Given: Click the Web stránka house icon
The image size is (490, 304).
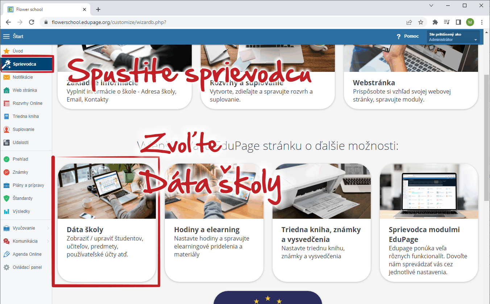Looking at the screenshot, I should click(x=7, y=90).
